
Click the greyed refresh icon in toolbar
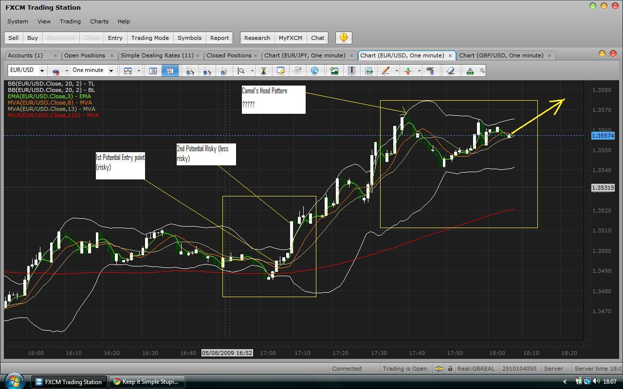click(297, 71)
